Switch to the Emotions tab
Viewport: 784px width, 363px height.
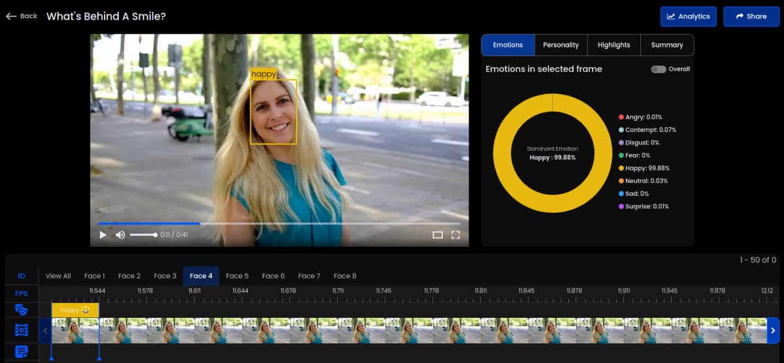click(508, 45)
